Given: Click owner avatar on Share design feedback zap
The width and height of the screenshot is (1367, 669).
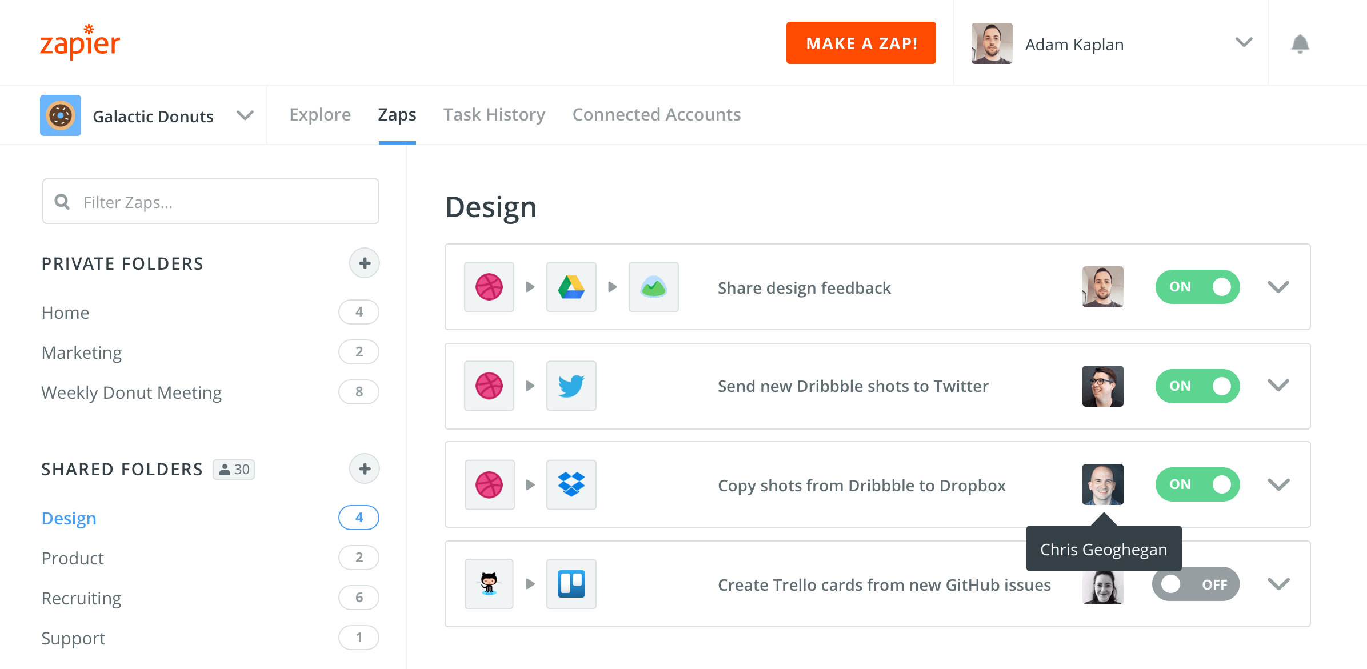Looking at the screenshot, I should [1103, 287].
